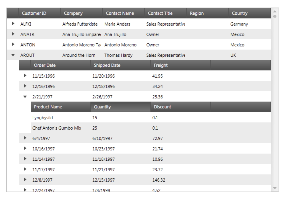Screen dimensions: 286x200
Task: Expand the 10/16/1997 order row
Action: click(x=25, y=148)
